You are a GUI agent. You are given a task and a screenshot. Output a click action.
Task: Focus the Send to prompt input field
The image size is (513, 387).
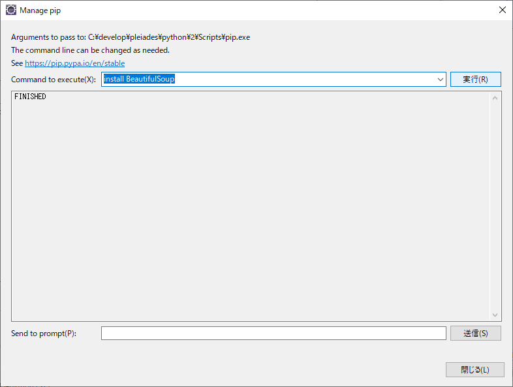pyautogui.click(x=273, y=333)
